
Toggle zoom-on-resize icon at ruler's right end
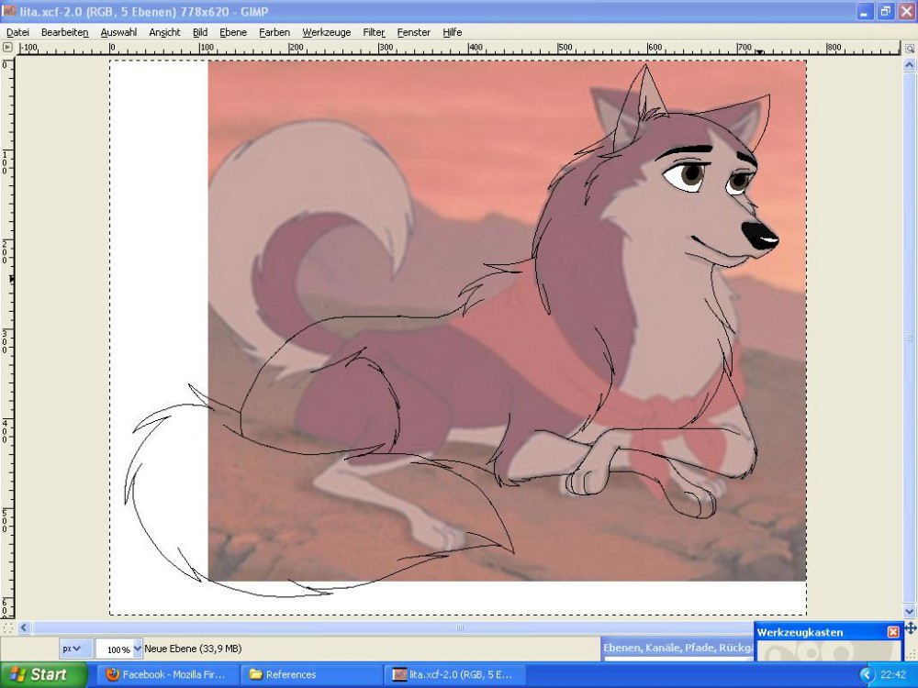[909, 48]
